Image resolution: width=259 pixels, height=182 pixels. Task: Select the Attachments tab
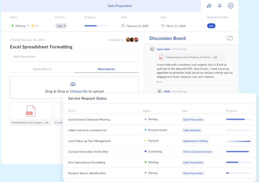106,69
